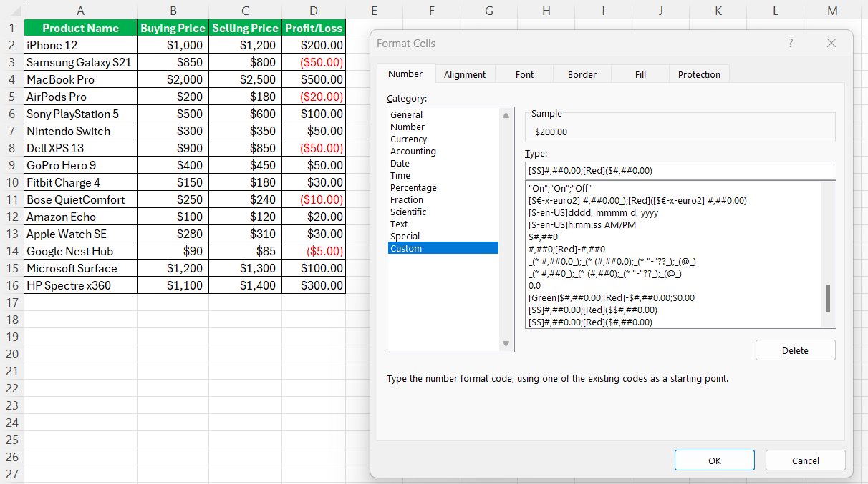Image resolution: width=868 pixels, height=484 pixels.
Task: Select the Samsung Galaxy S21 cell
Action: click(x=80, y=62)
